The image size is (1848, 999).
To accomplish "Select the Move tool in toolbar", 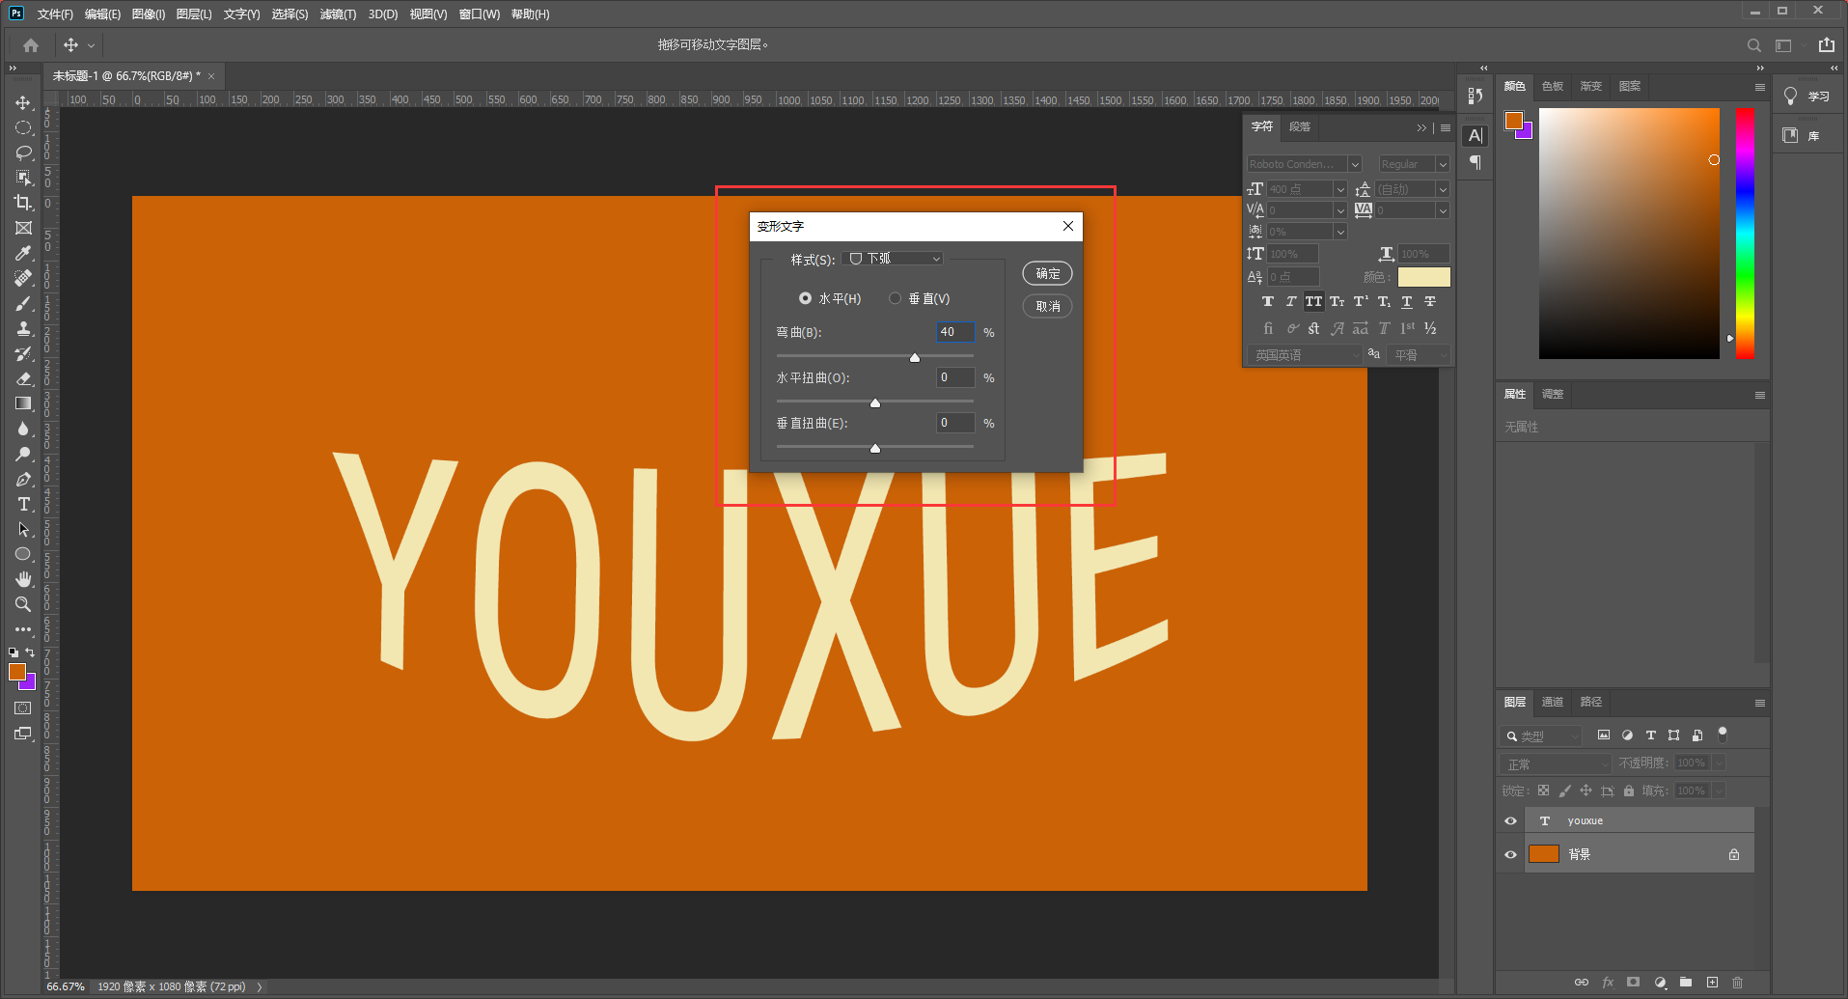I will point(23,102).
